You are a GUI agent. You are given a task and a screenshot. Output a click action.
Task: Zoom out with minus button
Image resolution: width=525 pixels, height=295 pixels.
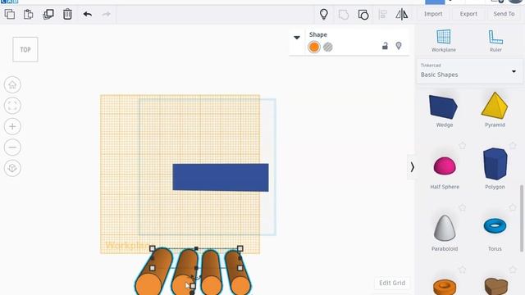coord(12,147)
